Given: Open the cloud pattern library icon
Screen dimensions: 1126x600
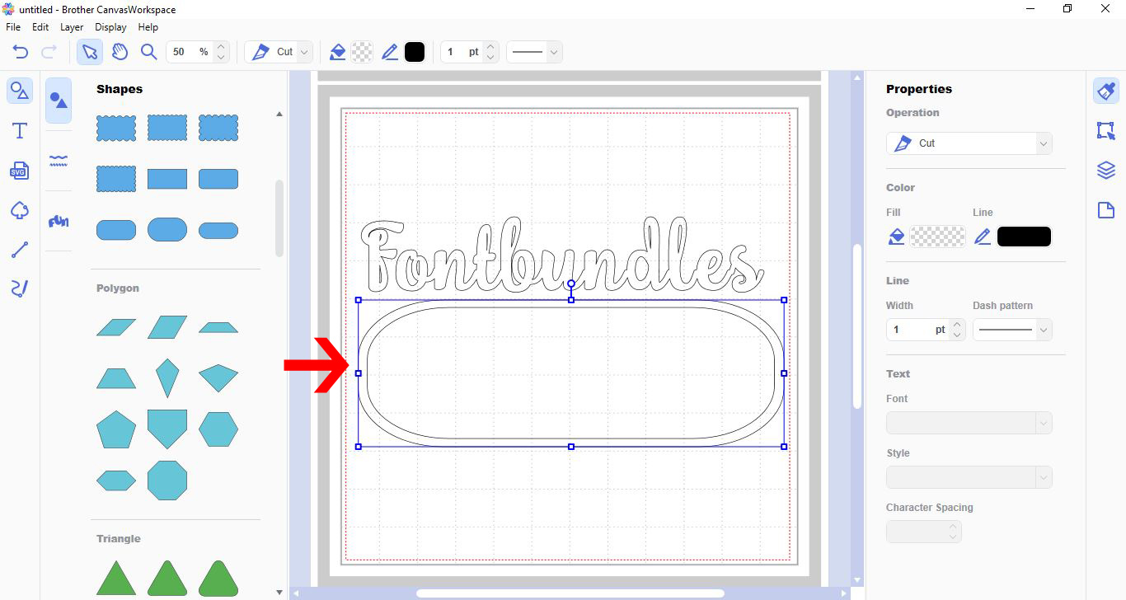Looking at the screenshot, I should (x=20, y=210).
